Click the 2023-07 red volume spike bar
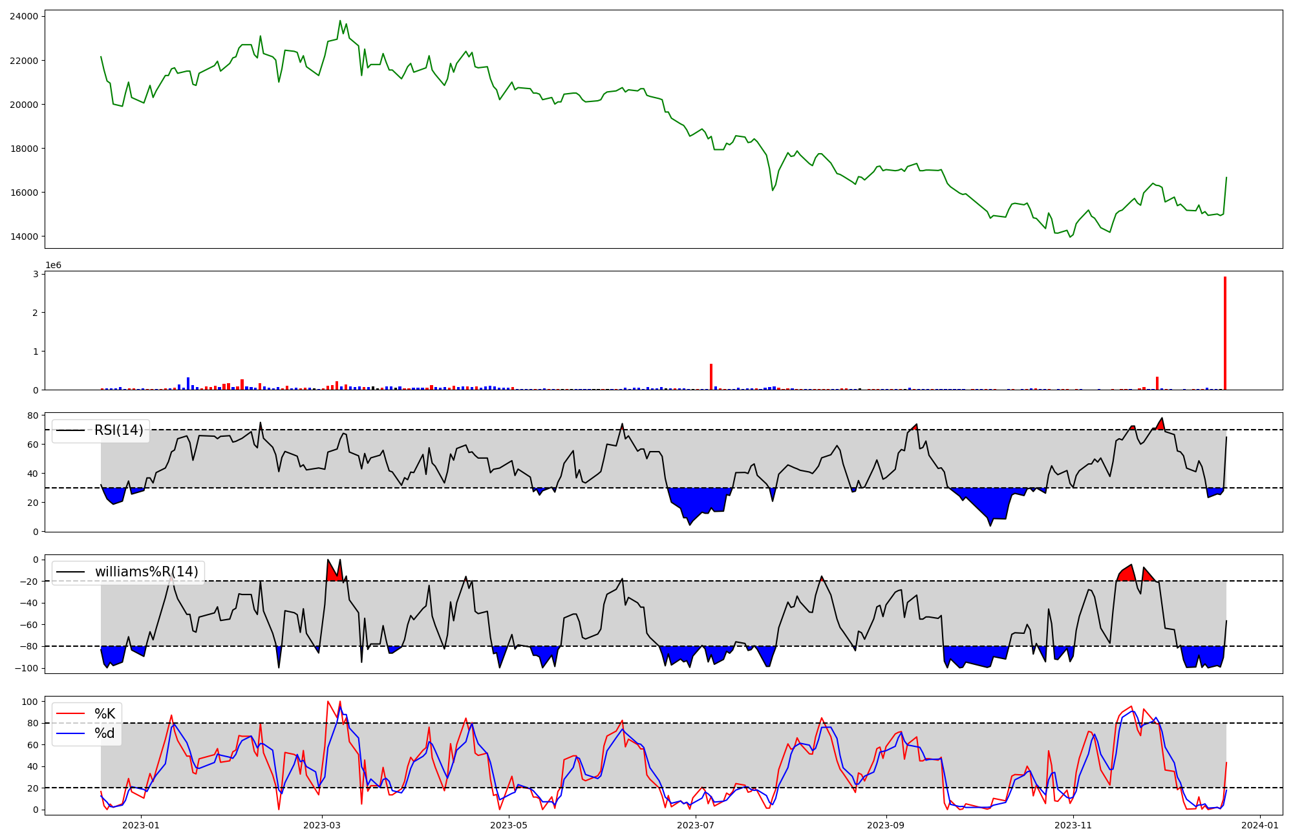The height and width of the screenshot is (840, 1293). point(711,377)
